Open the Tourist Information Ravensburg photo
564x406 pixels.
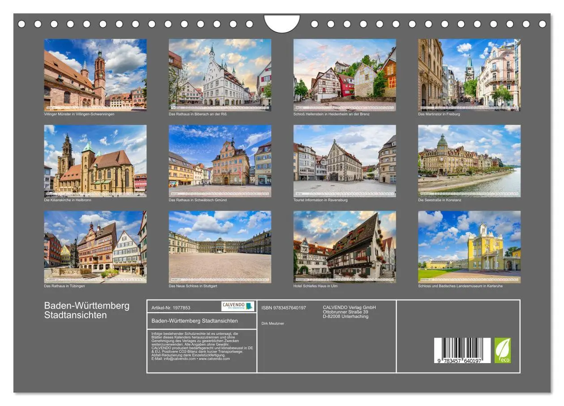(x=345, y=161)
